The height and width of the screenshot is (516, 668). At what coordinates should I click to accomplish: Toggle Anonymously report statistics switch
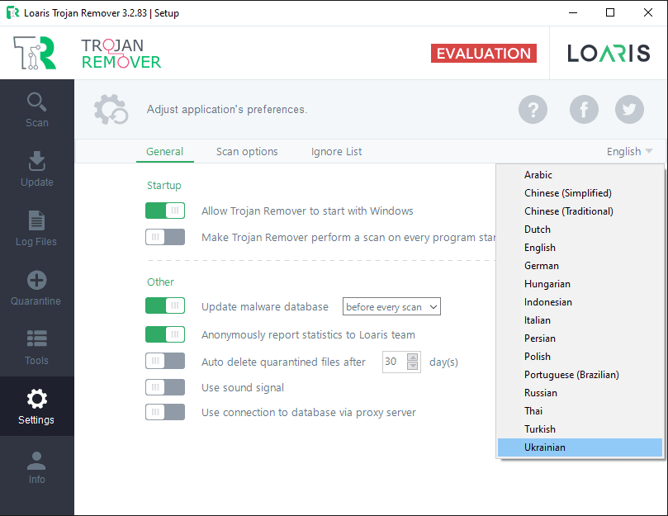click(165, 334)
